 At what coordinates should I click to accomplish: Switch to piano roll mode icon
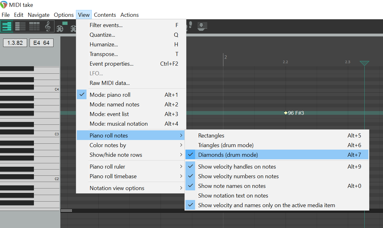click(x=7, y=26)
